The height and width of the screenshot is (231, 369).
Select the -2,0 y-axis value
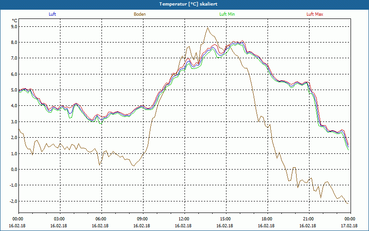coord(14,201)
